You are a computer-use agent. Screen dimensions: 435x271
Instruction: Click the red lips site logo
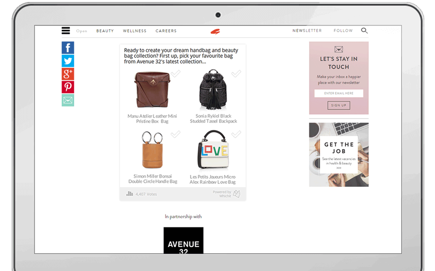tap(215, 32)
